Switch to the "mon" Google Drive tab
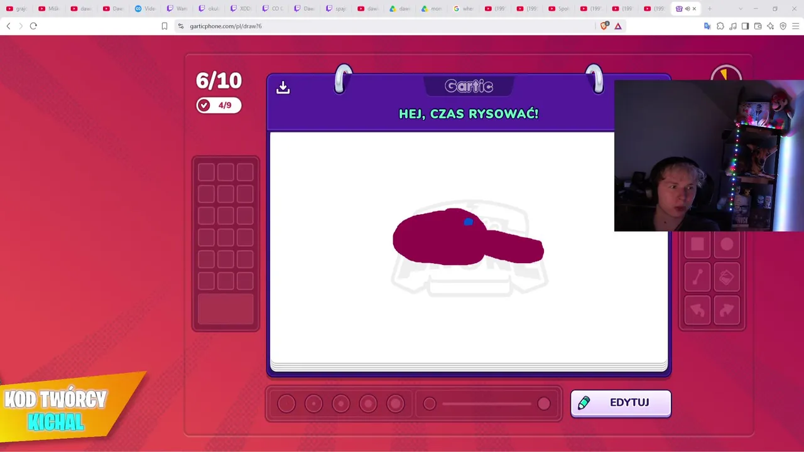The image size is (804, 452). (432, 9)
